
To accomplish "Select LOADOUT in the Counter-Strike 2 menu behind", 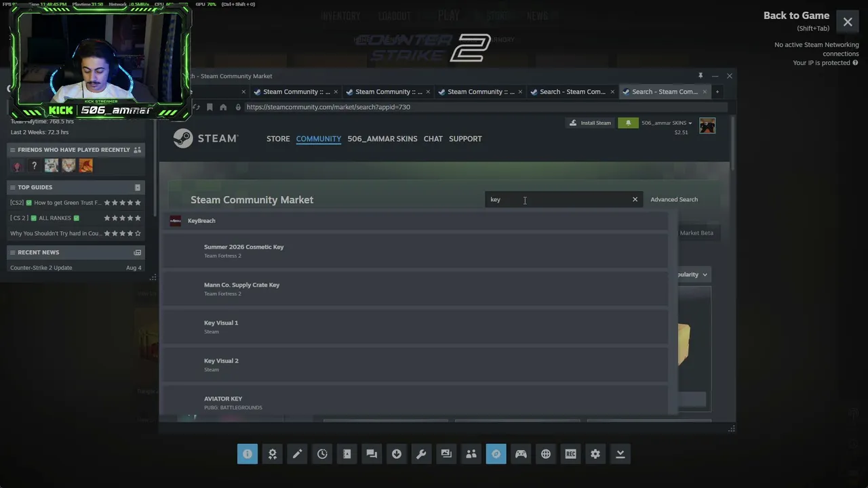I will [x=395, y=16].
